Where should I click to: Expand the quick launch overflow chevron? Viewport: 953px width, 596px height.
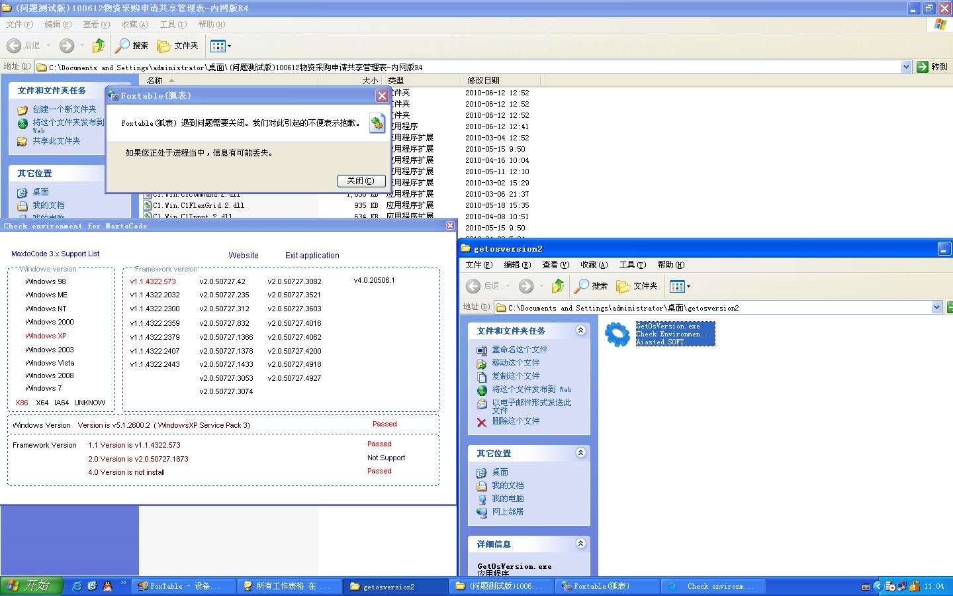point(124,584)
